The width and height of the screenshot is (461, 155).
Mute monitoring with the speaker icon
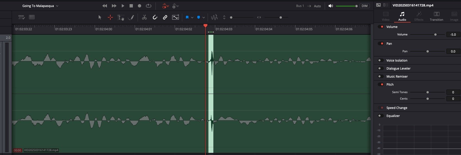coord(331,6)
